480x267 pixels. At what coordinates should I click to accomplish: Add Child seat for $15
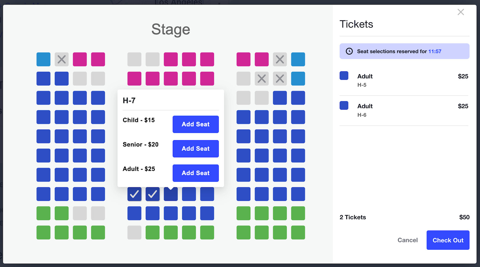[x=196, y=124]
